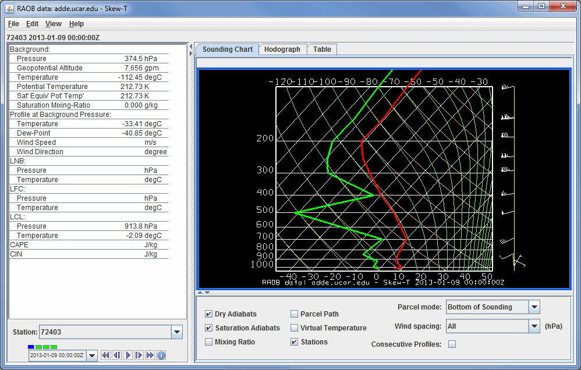The width and height of the screenshot is (581, 370).
Task: Open the Help menu
Action: 76,24
